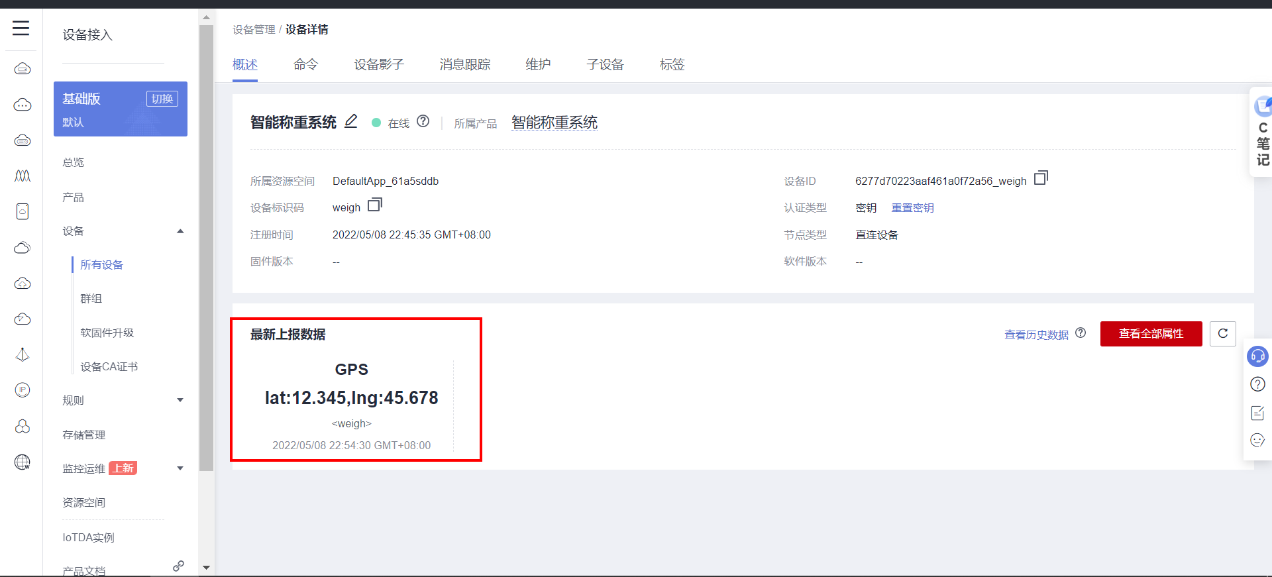1272x577 pixels.
Task: Open 资源空间 in the sidebar
Action: tap(84, 502)
